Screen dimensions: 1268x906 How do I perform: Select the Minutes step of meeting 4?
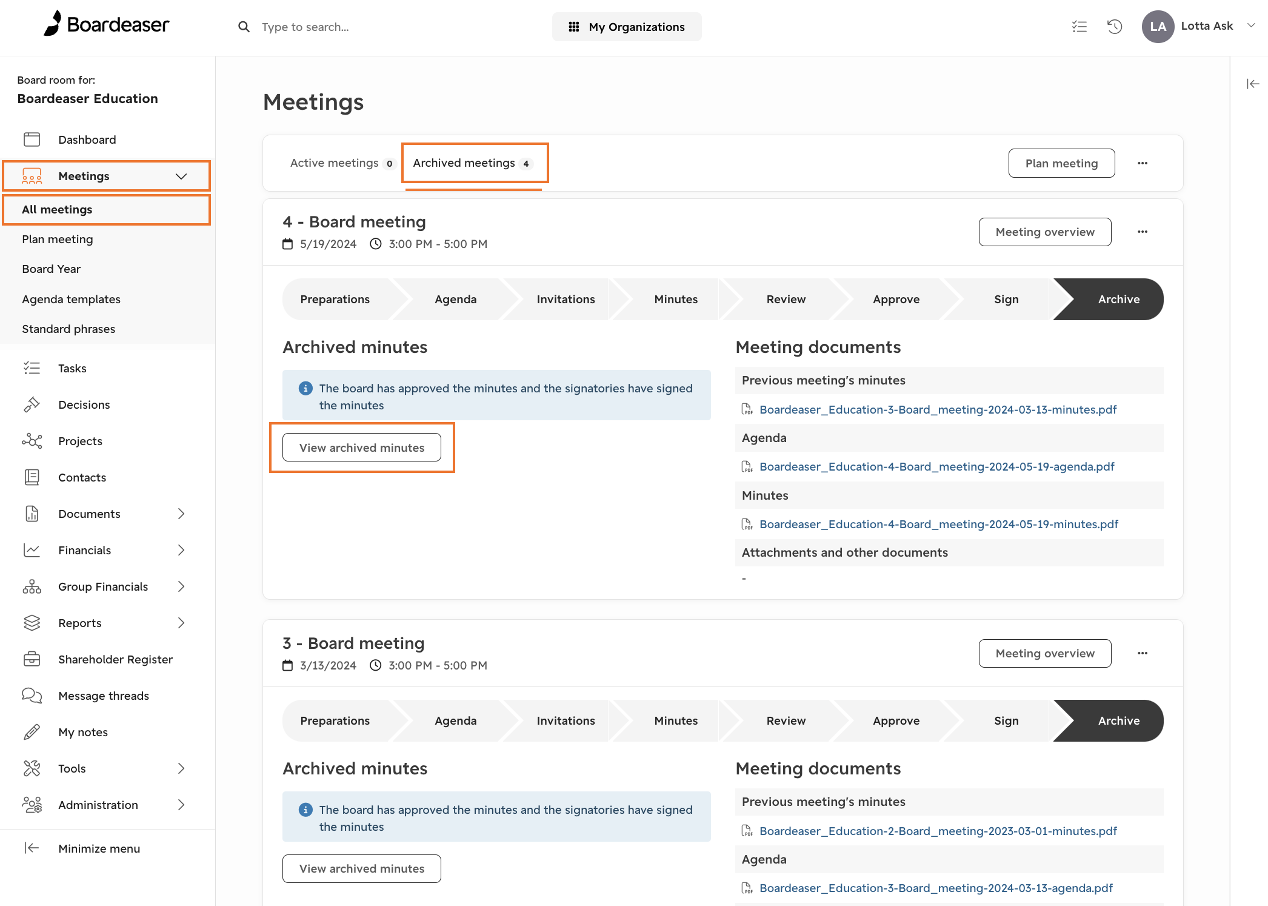(x=676, y=299)
